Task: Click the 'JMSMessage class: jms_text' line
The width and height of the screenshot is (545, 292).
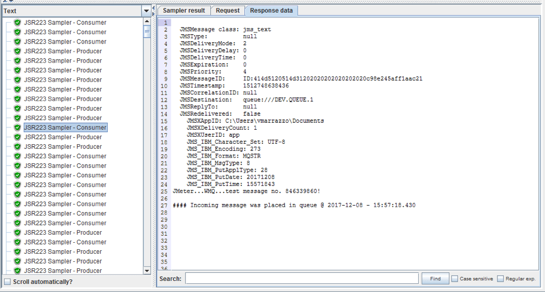Action: (x=225, y=30)
